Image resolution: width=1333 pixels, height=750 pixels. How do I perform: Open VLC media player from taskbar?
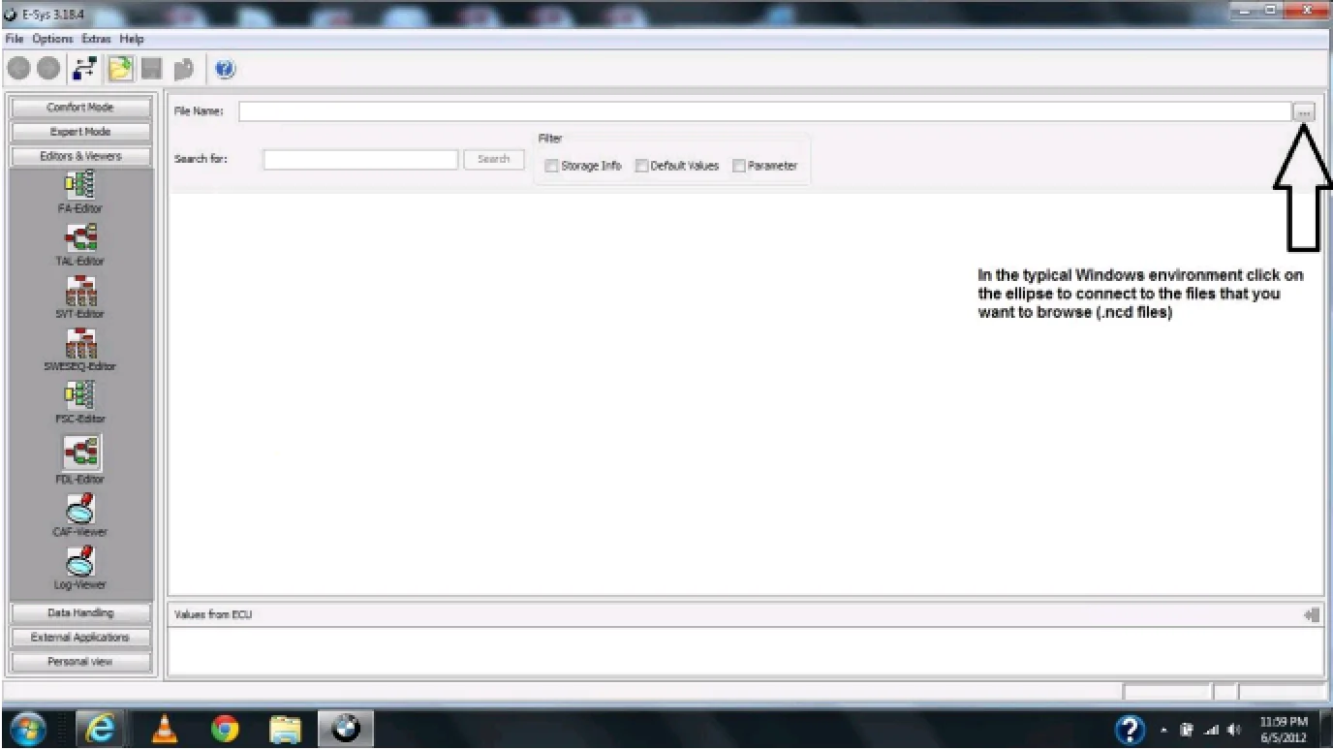coord(165,729)
